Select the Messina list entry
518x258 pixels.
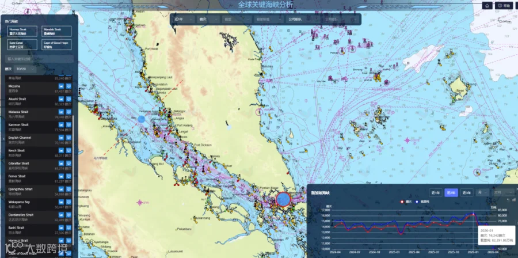pos(39,88)
